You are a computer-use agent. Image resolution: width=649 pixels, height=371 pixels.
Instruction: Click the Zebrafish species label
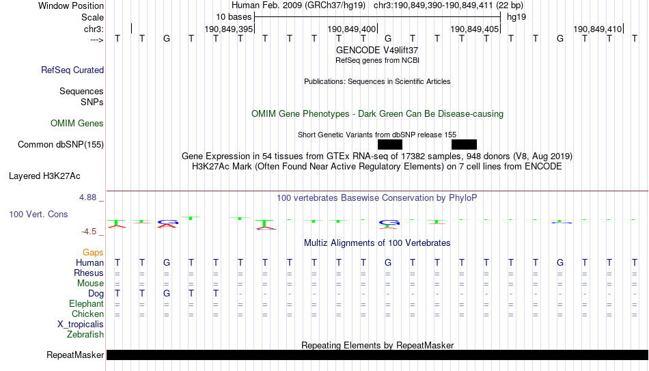click(x=85, y=335)
